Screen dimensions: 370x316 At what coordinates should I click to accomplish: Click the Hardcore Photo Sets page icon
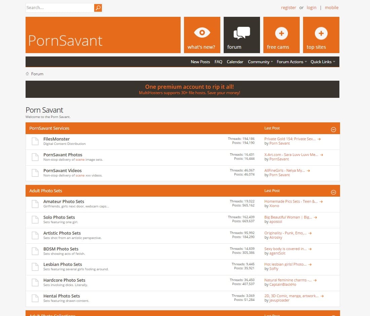click(35, 282)
